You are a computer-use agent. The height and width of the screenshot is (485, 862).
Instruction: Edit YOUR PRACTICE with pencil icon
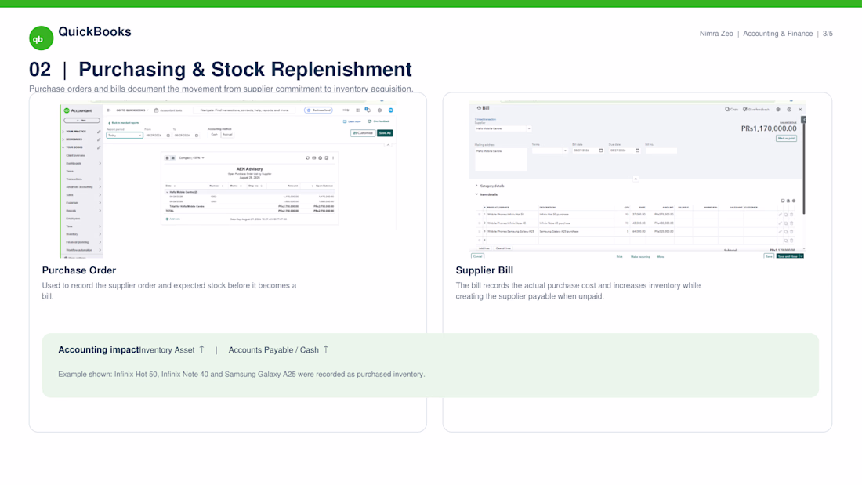click(99, 132)
